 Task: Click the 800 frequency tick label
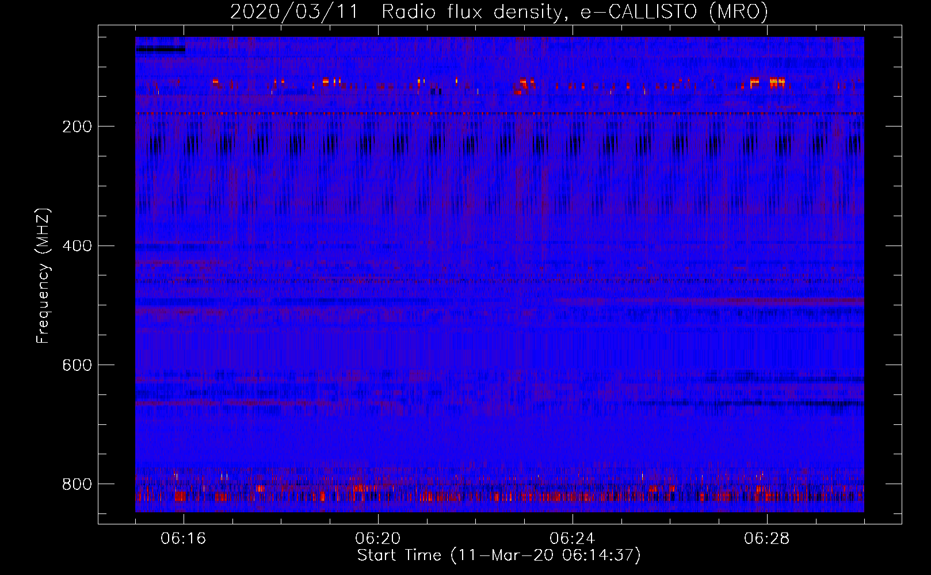point(77,484)
